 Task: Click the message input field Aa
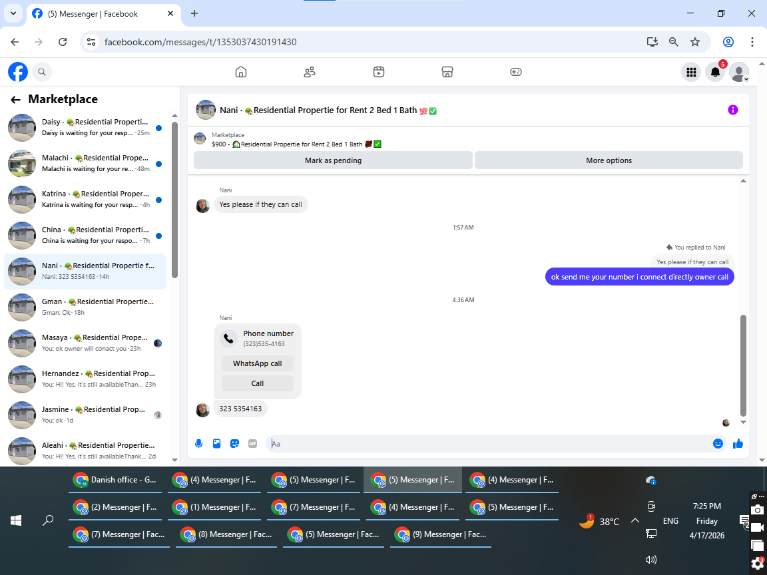tap(488, 443)
